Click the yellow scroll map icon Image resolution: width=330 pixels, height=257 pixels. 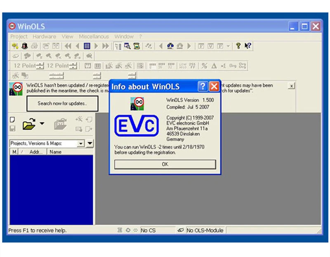137,46
